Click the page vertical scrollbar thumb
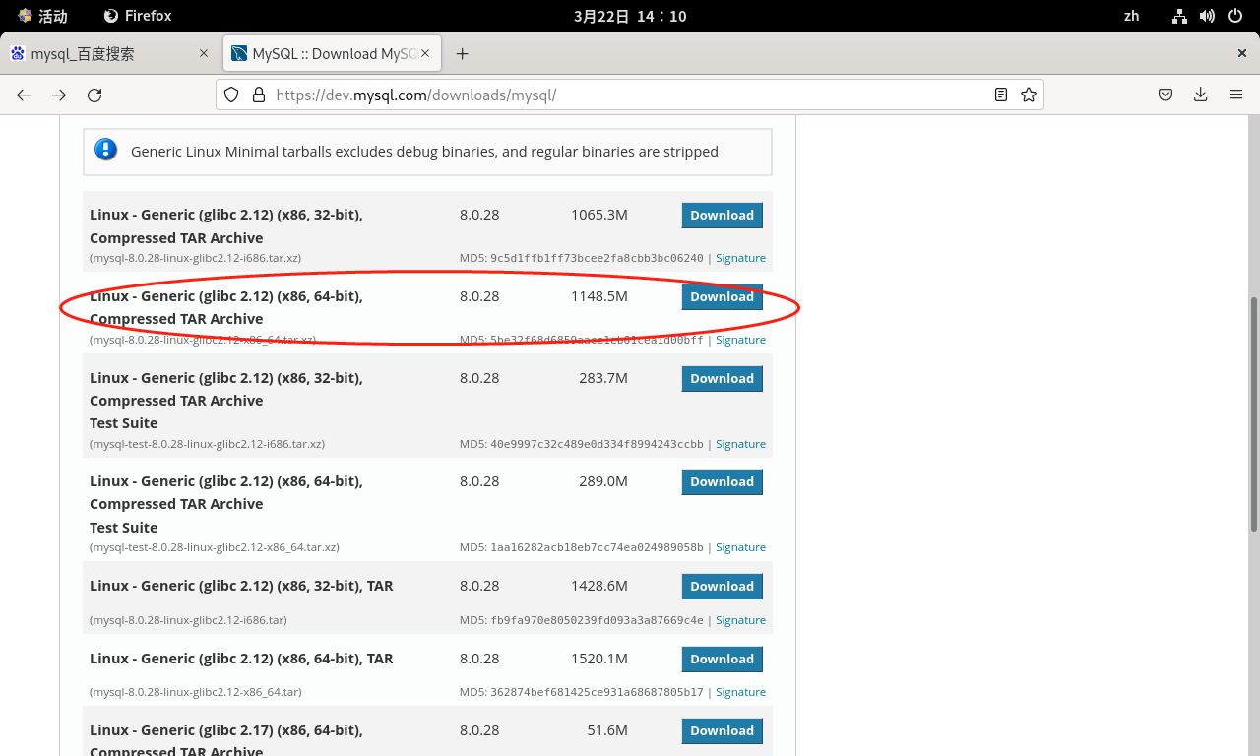The height and width of the screenshot is (756, 1260). tap(1253, 414)
